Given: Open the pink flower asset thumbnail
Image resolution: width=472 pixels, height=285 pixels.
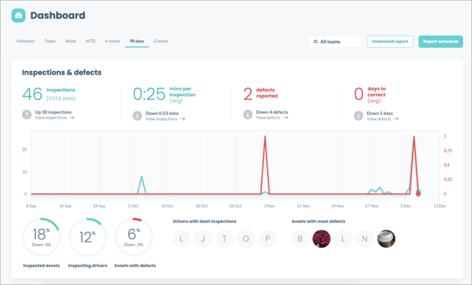Looking at the screenshot, I should 321,239.
